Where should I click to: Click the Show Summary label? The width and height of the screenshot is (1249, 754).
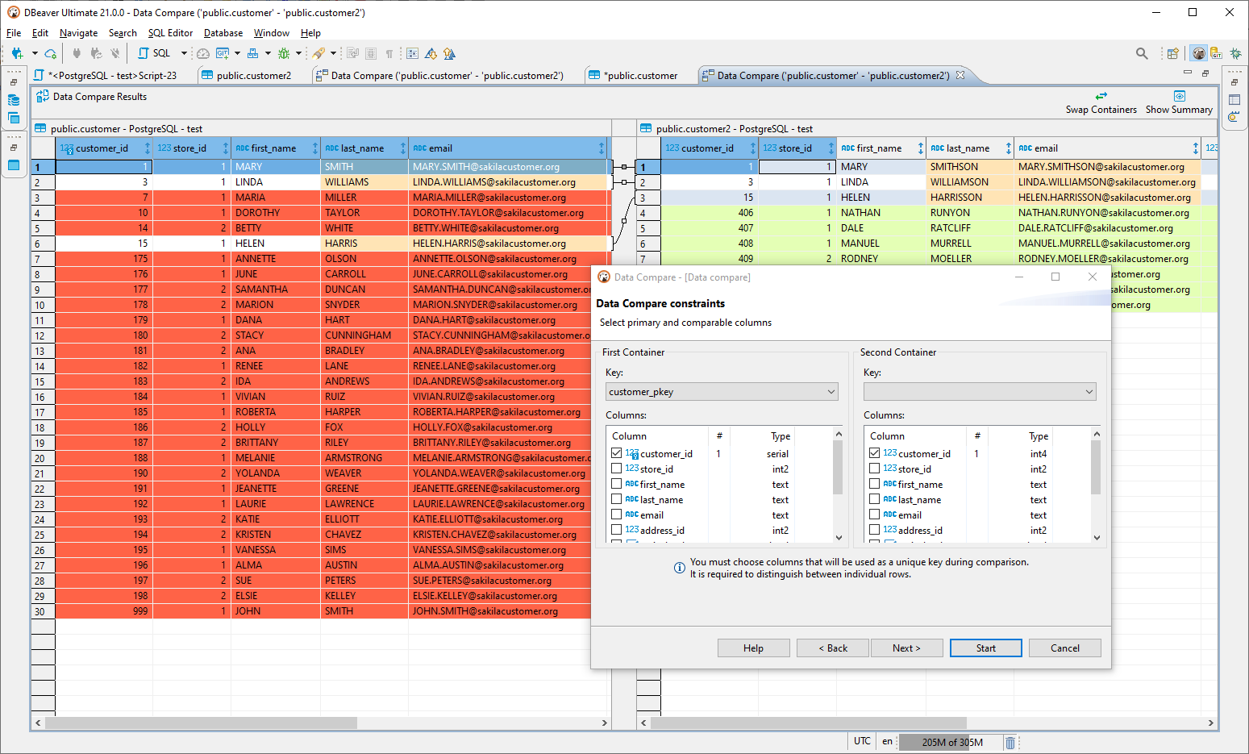tap(1179, 110)
